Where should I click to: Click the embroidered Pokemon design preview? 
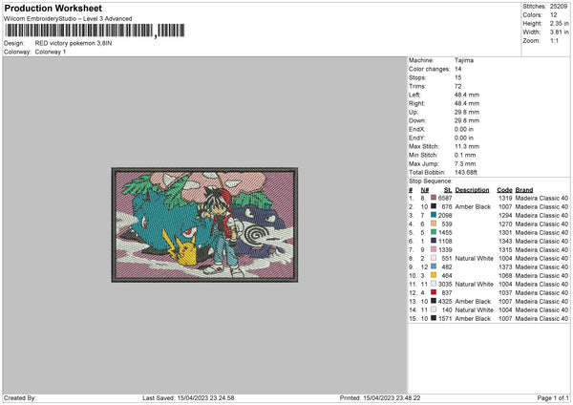point(204,224)
